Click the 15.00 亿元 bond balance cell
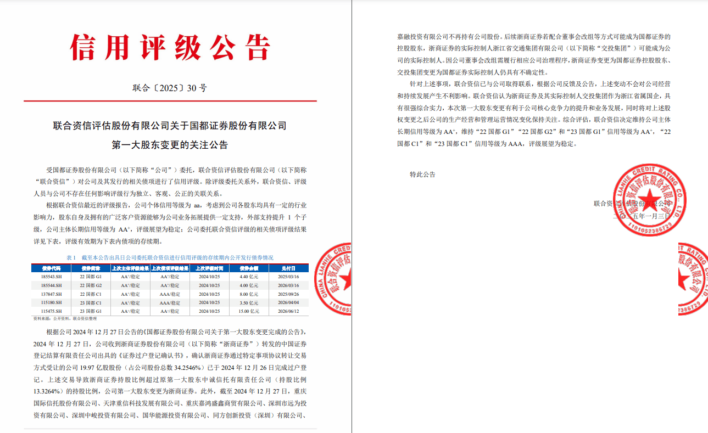The image size is (708, 433). click(x=249, y=311)
